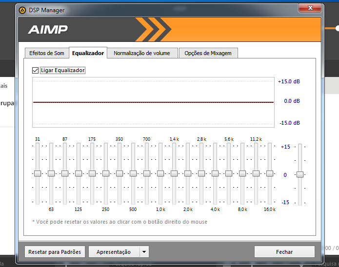
Task: Click the +15.0 dB graph label
Action: [289, 82]
